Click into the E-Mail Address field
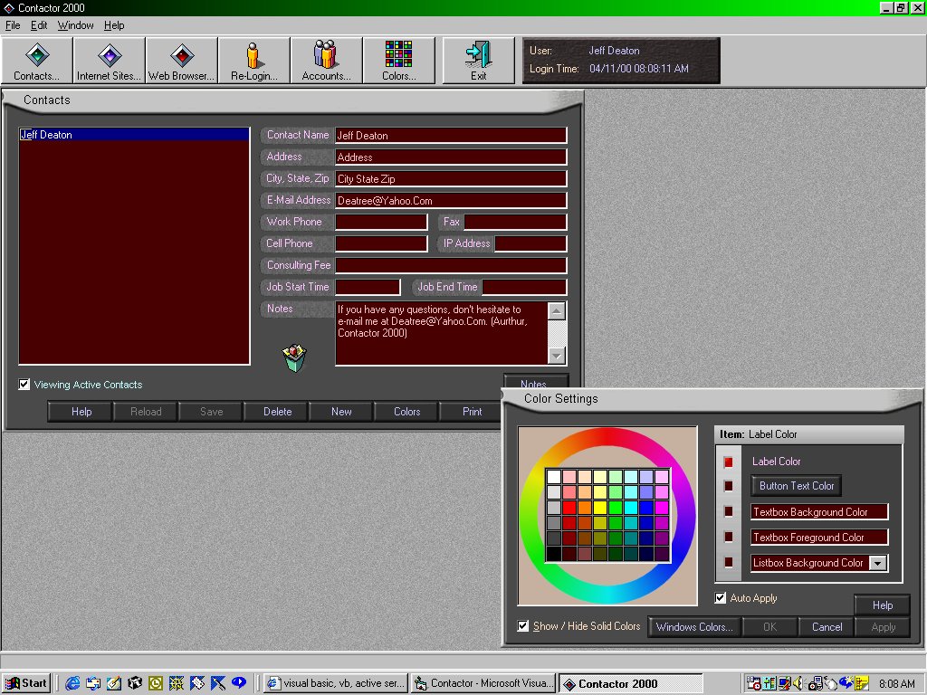The image size is (927, 695). click(451, 200)
